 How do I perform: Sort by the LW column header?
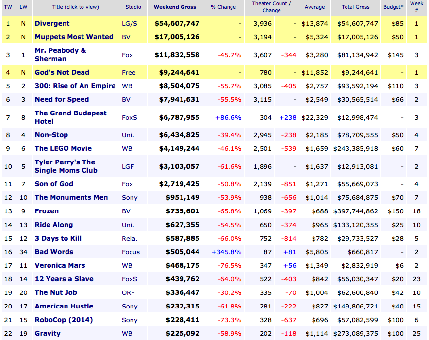(23, 7)
